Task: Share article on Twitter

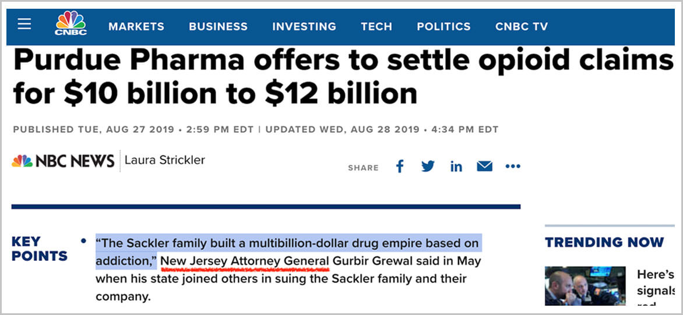Action: point(428,167)
